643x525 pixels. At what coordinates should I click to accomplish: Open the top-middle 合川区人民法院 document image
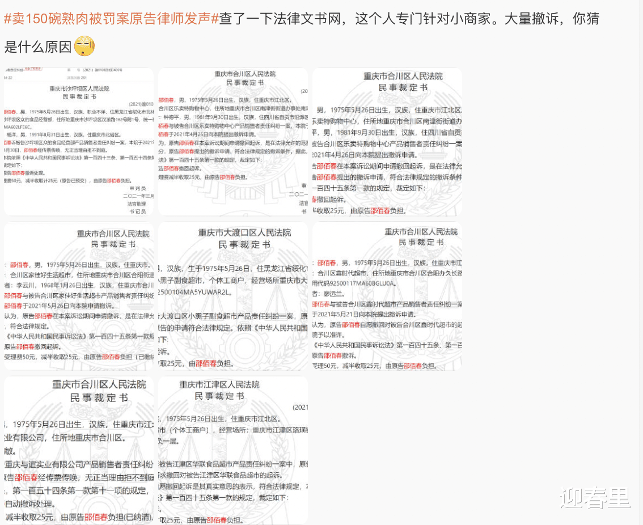232,142
